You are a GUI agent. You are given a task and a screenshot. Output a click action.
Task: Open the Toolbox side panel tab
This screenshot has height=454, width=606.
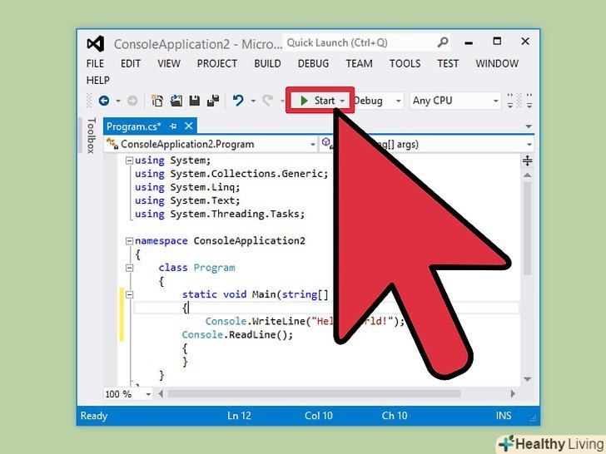point(92,136)
